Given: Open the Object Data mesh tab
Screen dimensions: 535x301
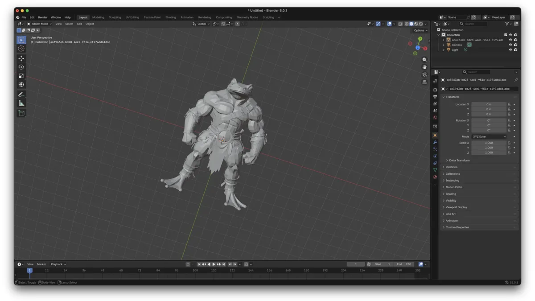Looking at the screenshot, I should click(x=435, y=170).
